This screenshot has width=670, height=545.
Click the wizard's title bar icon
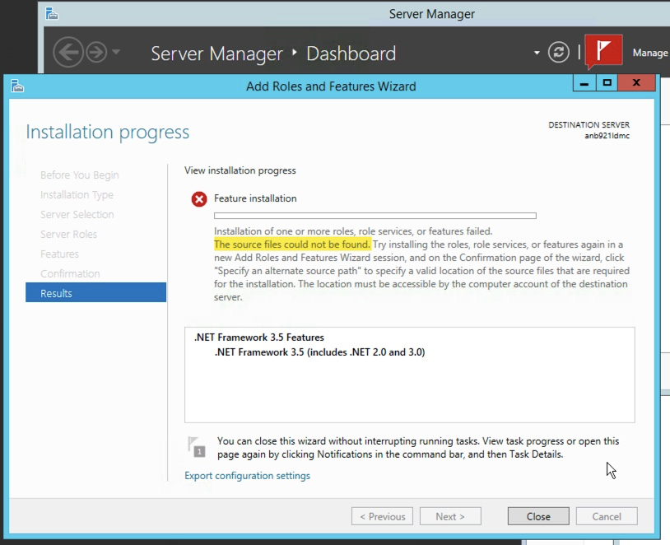[x=17, y=86]
